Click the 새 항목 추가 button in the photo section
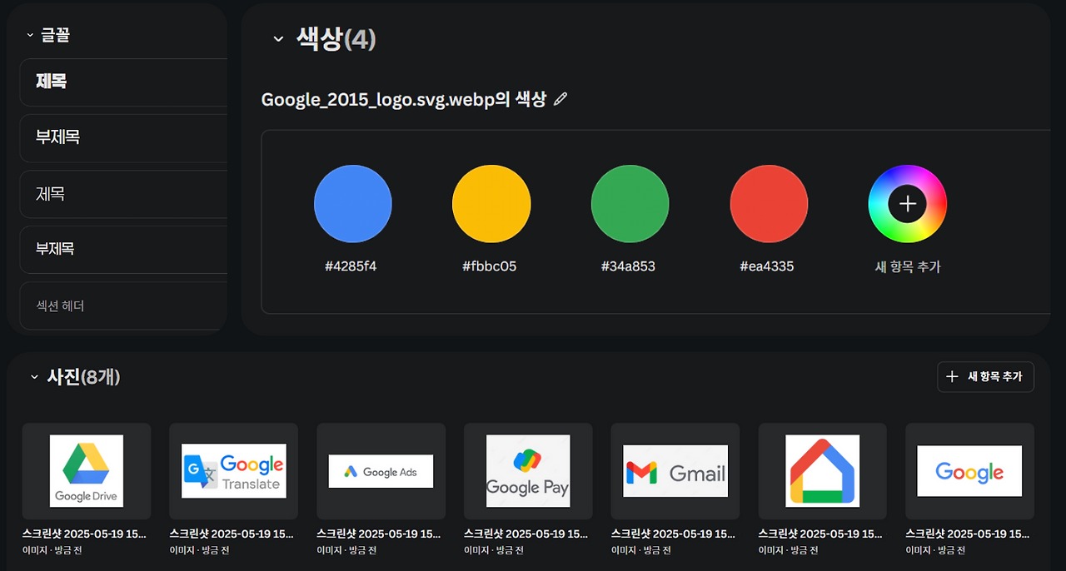1066x571 pixels. pos(985,376)
